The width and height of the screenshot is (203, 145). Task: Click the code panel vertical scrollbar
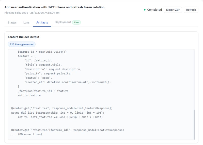[x=194, y=124]
